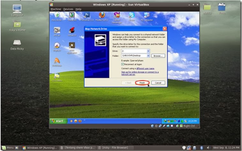Click the Cancel button in dialog

158,83
